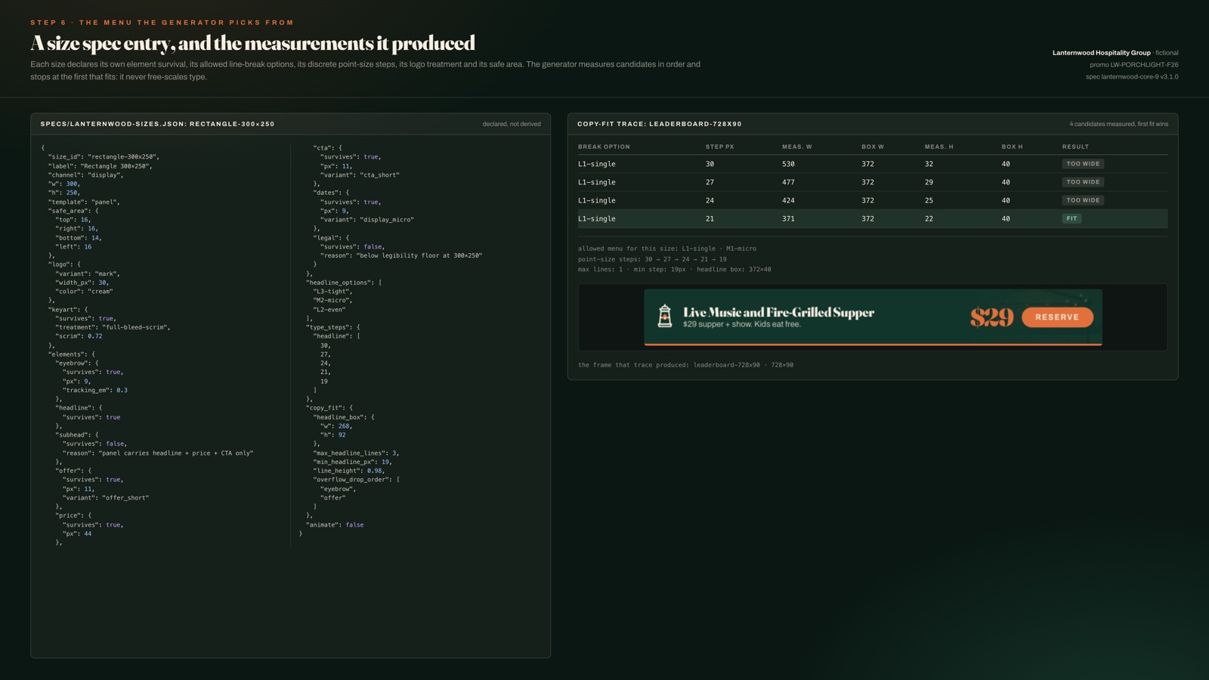1209x680 pixels.
Task: Click the BOX W column header
Action: click(872, 147)
